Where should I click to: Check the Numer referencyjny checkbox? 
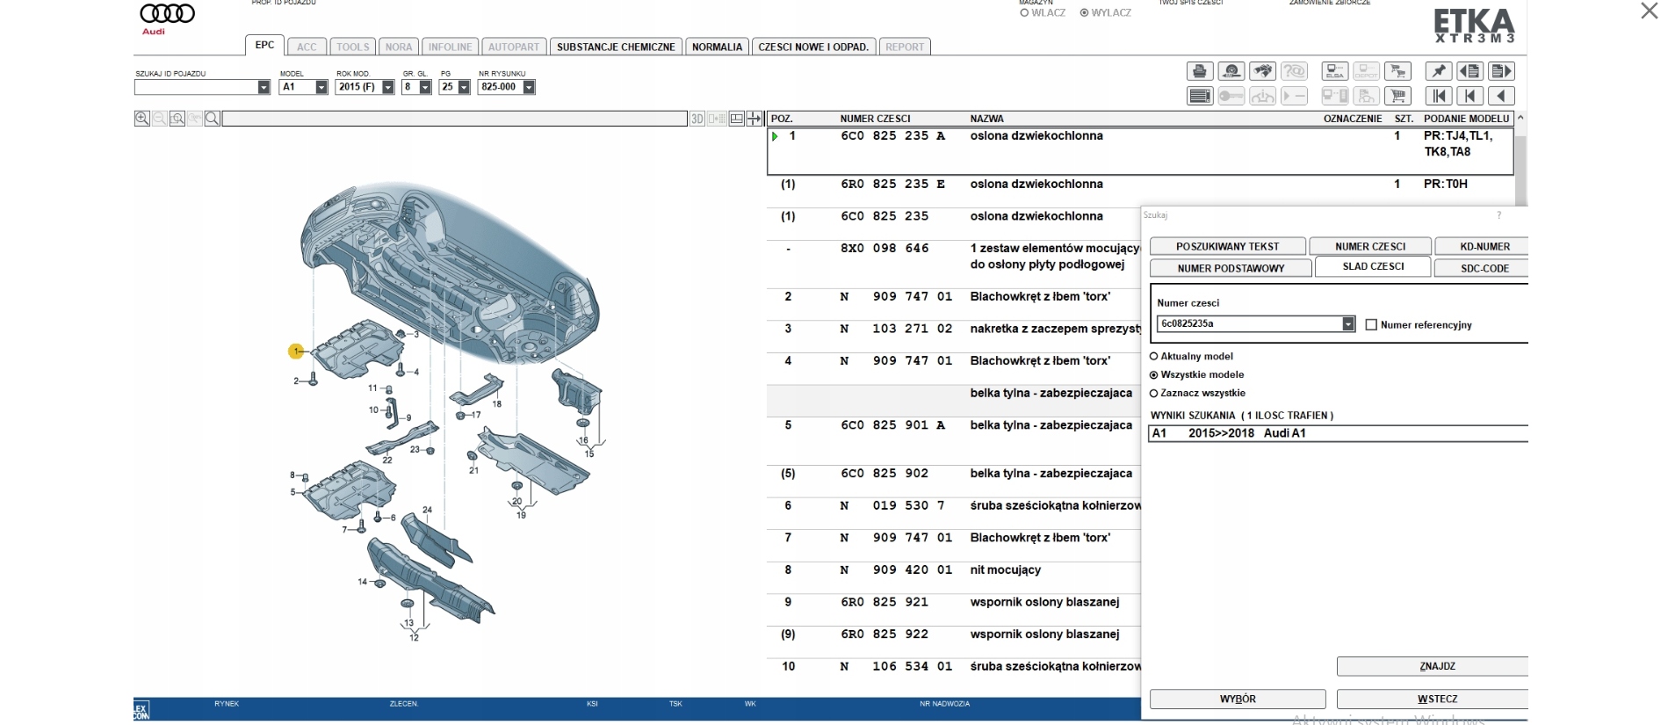1371,324
